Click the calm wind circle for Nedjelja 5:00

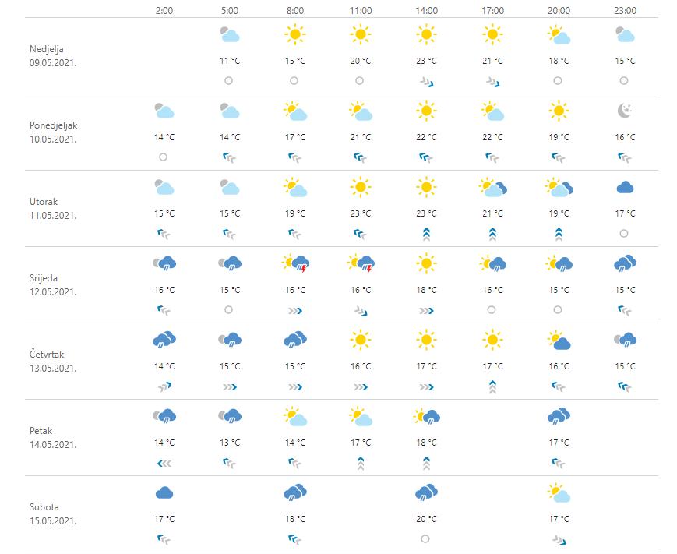coord(228,80)
